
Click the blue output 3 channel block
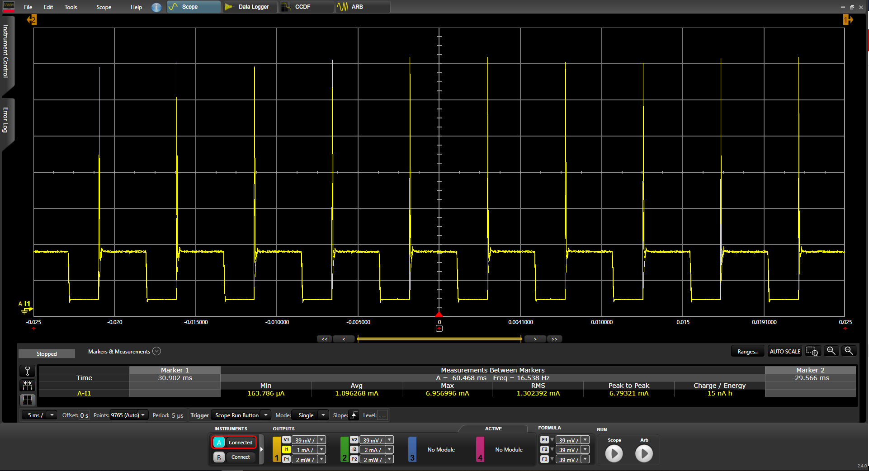tap(412, 449)
